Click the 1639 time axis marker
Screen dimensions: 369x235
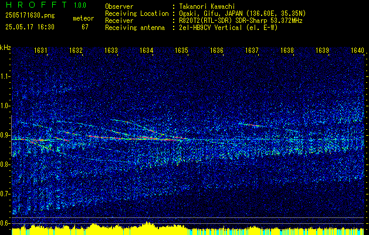click(322, 50)
